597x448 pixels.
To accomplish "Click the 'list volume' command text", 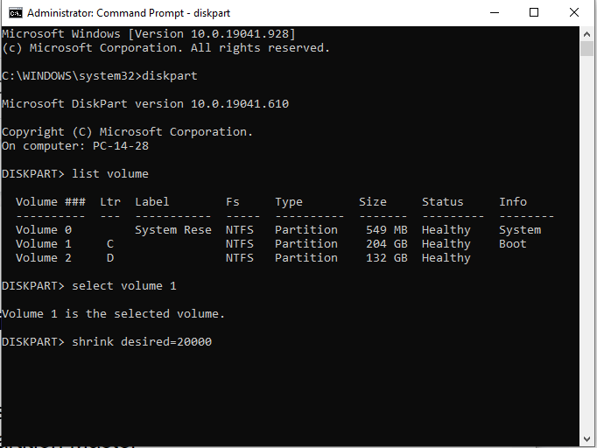I will point(110,174).
